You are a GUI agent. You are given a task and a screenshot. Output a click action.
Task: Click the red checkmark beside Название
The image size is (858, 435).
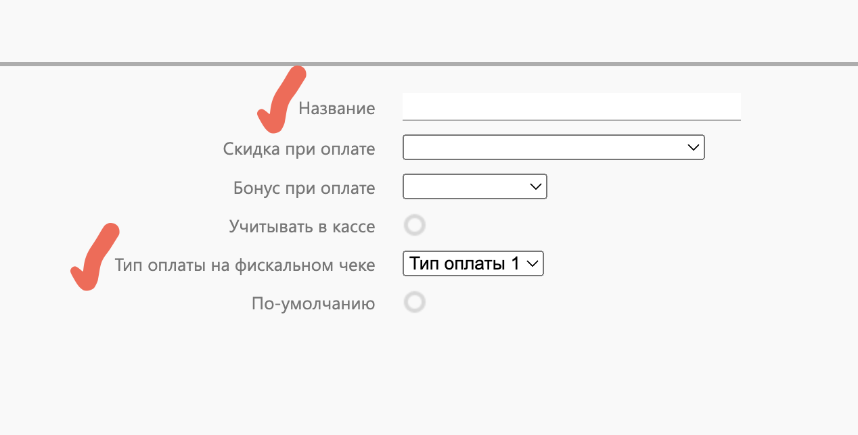279,101
